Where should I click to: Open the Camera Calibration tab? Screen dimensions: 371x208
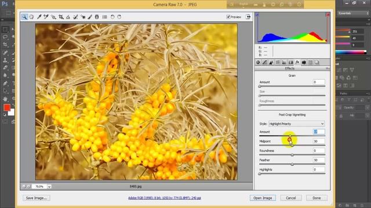304,62
